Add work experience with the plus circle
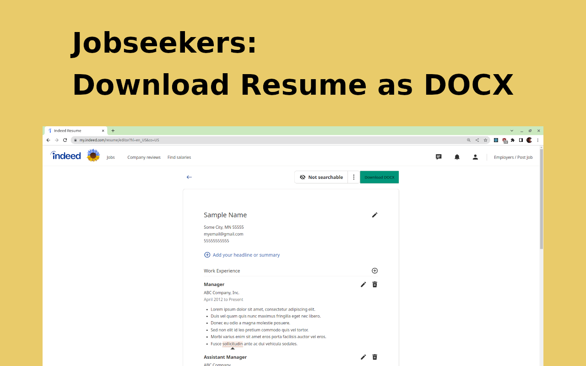Screen dimensions: 586x366 374,271
